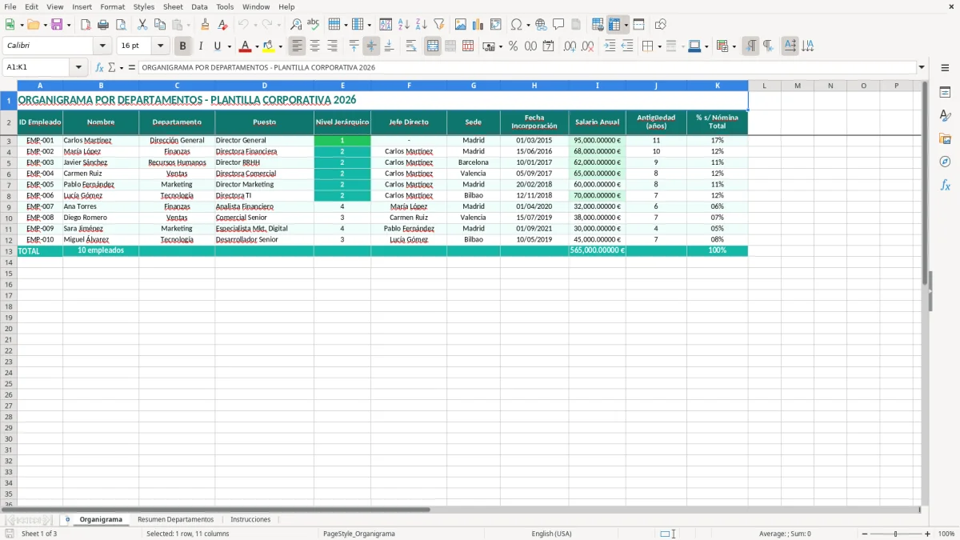Clear direct formatting icon
Image resolution: width=960 pixels, height=540 pixels.
point(223,25)
